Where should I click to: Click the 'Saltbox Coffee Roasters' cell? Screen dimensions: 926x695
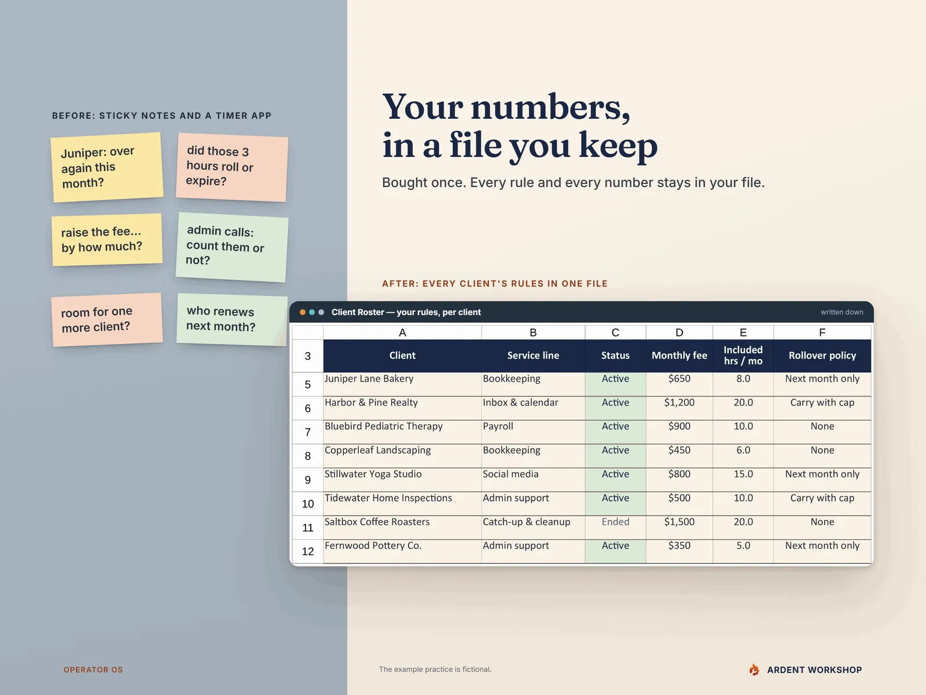pos(402,528)
